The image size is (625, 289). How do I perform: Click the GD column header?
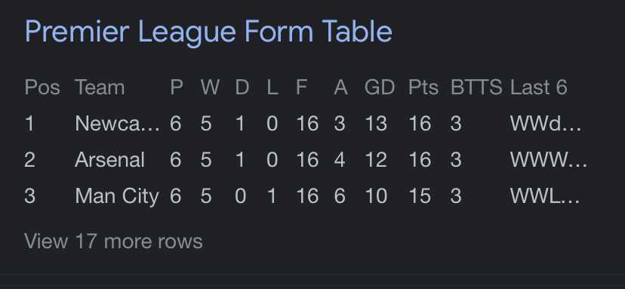[x=380, y=88]
